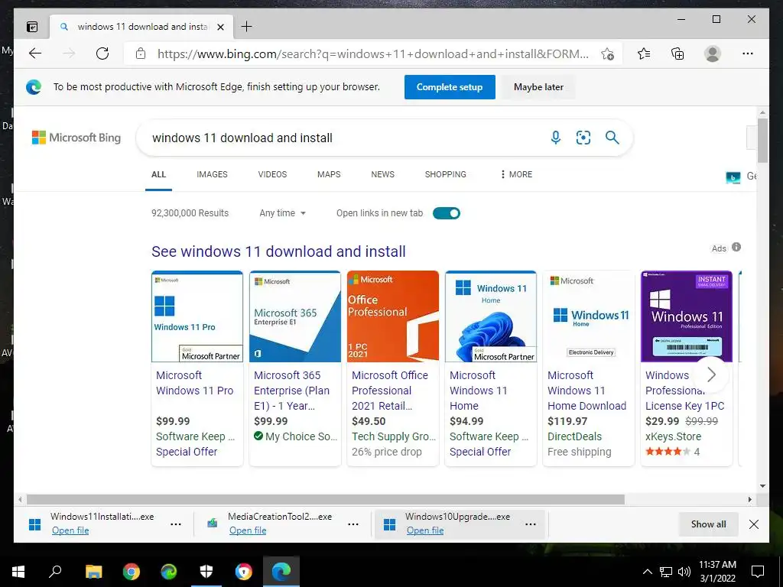The width and height of the screenshot is (783, 587).
Task: Click in the Bing search input field
Action: 345,138
